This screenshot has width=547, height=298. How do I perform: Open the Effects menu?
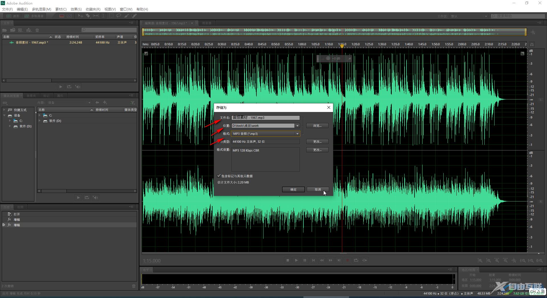76,9
